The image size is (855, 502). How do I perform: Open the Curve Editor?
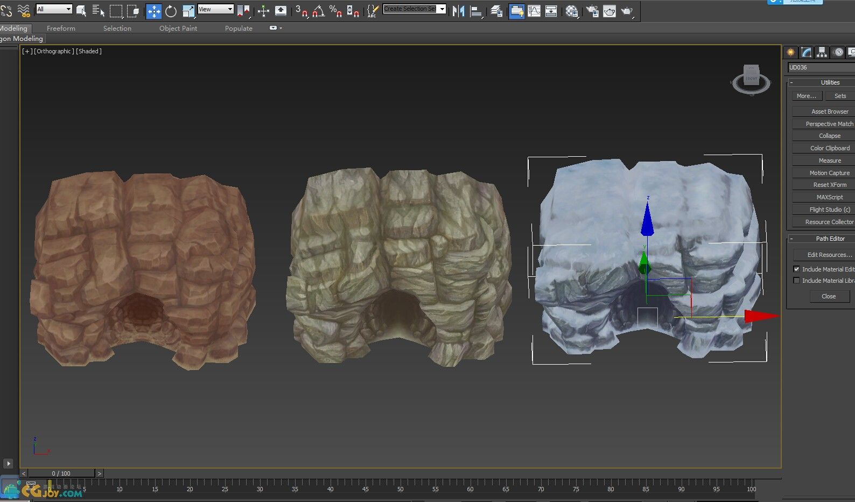point(534,11)
